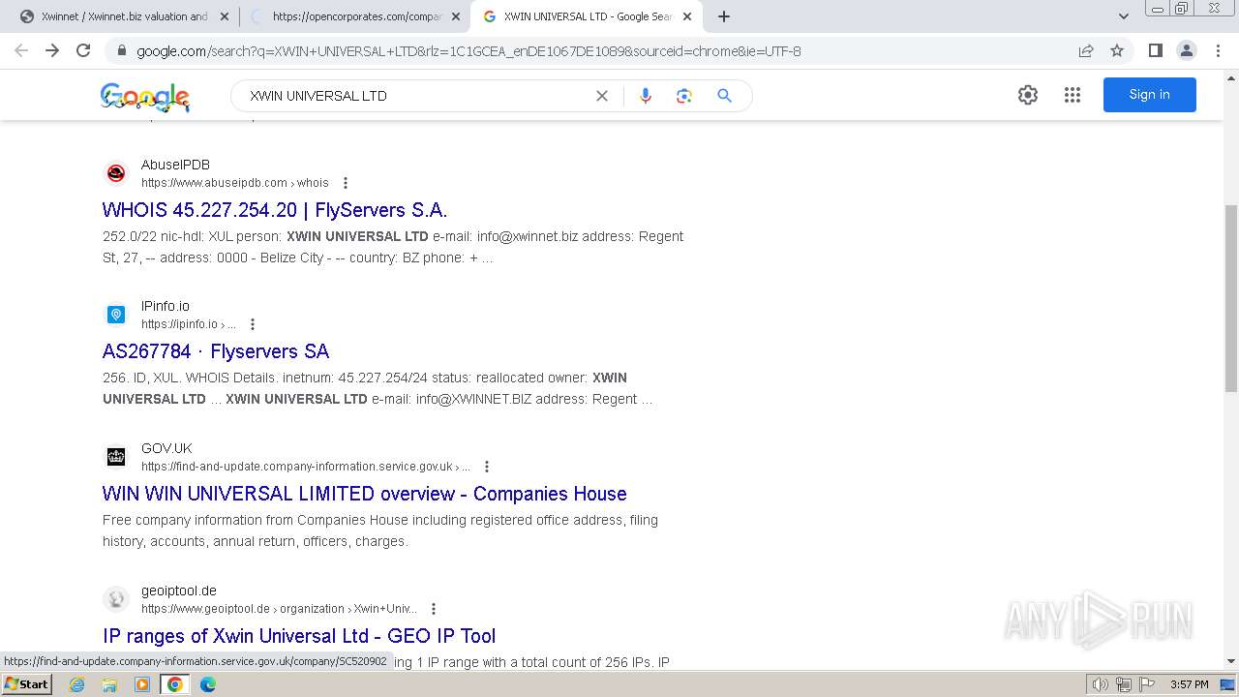
Task: Select Chrome in the taskbar
Action: point(174,684)
